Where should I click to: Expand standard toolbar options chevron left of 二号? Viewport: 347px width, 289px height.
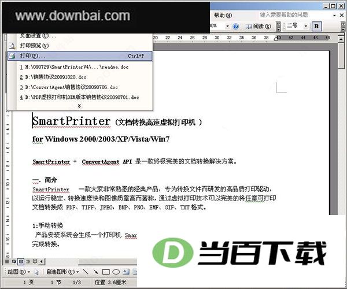click(x=279, y=27)
